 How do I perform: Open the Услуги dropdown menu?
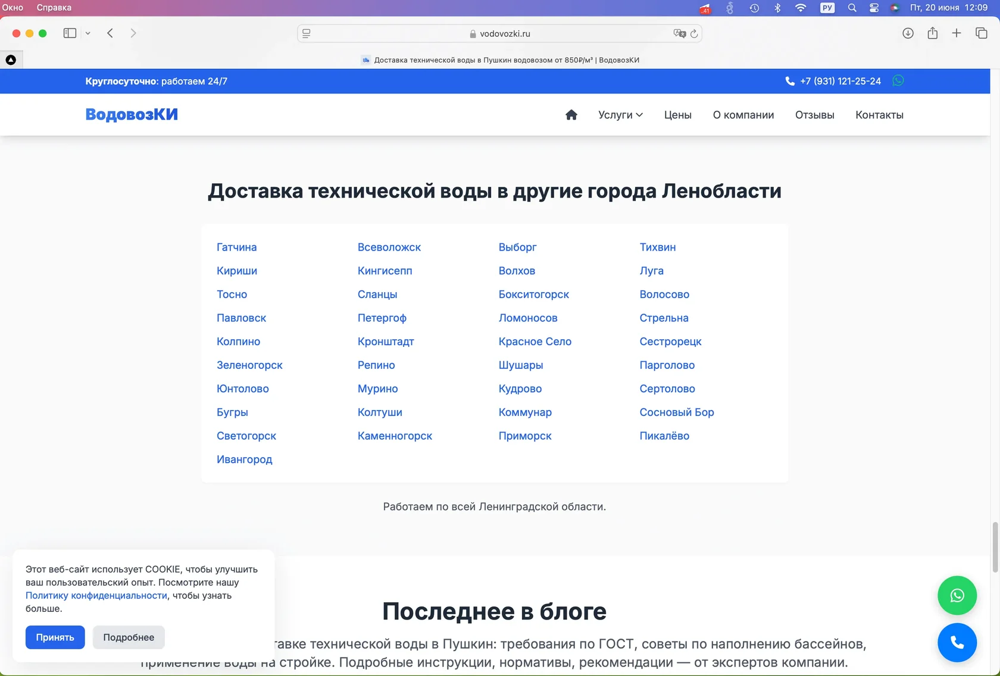point(620,115)
